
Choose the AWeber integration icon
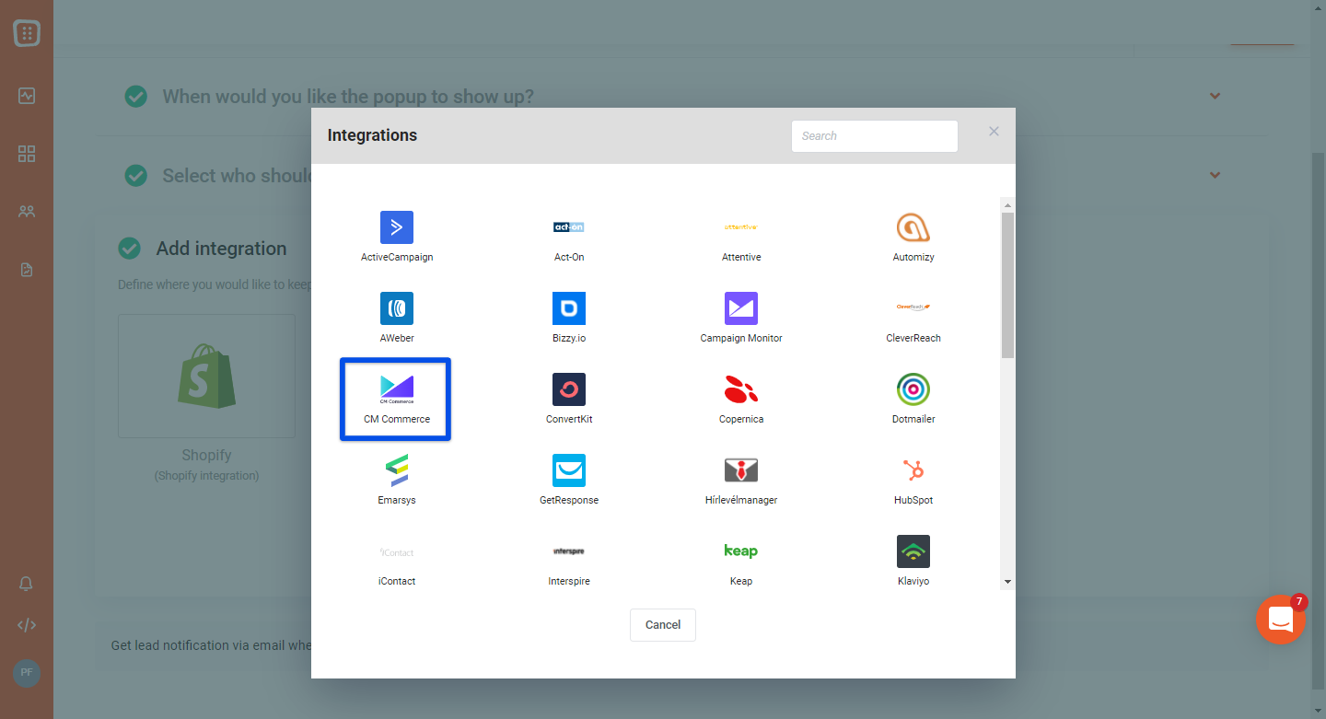397,308
